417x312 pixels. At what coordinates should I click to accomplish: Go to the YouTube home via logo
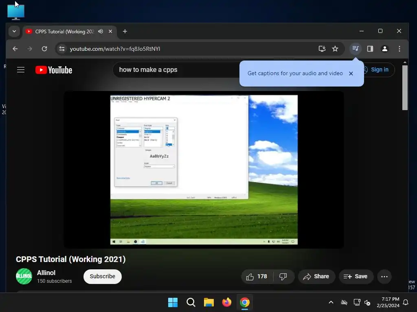click(54, 70)
